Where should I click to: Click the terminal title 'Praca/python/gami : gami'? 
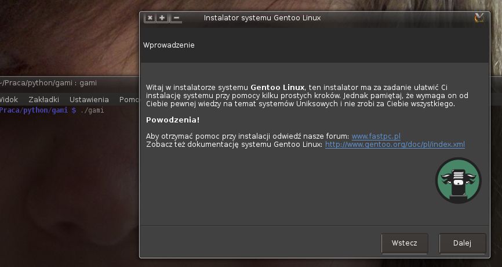point(48,83)
